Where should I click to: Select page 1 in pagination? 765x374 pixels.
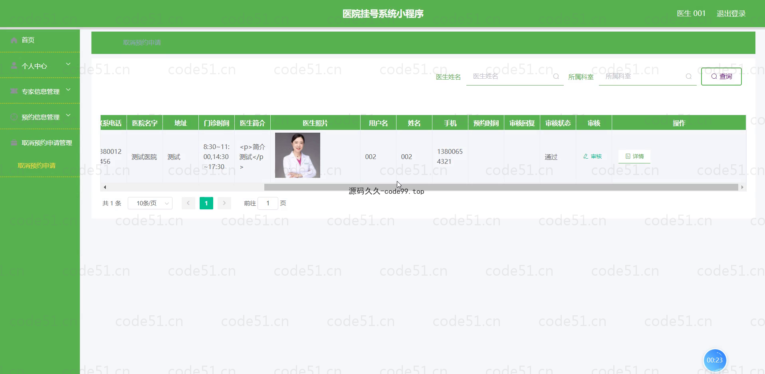coord(206,203)
